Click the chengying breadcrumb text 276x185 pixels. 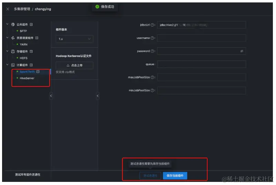point(43,9)
